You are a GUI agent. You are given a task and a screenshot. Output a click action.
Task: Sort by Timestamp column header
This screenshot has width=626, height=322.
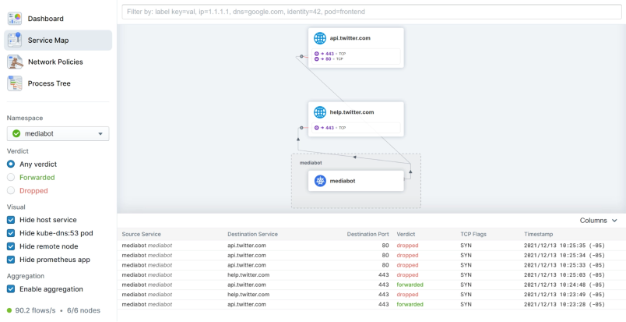(x=538, y=234)
